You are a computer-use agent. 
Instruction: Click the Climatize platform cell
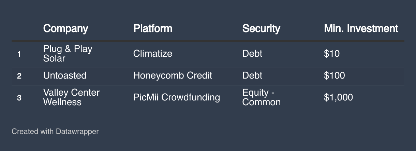click(153, 54)
